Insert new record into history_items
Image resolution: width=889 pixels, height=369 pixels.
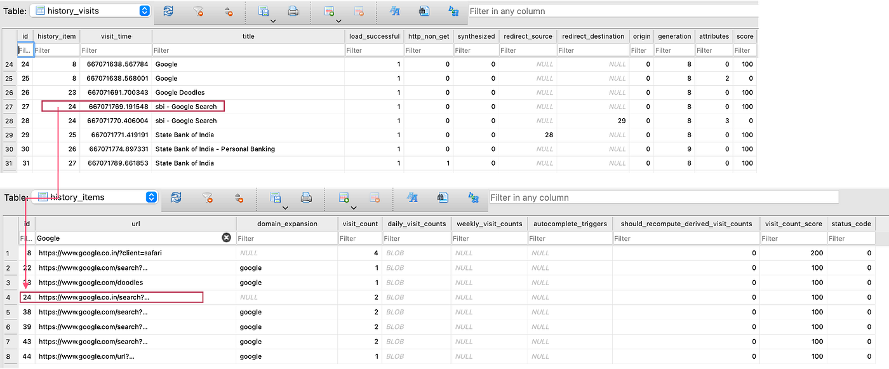point(344,197)
